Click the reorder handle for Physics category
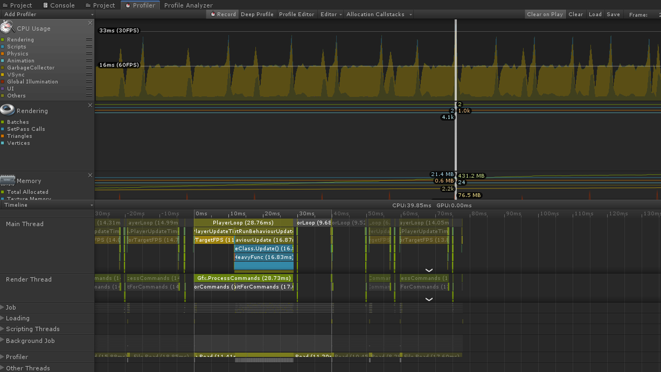This screenshot has width=661, height=372. click(x=89, y=54)
